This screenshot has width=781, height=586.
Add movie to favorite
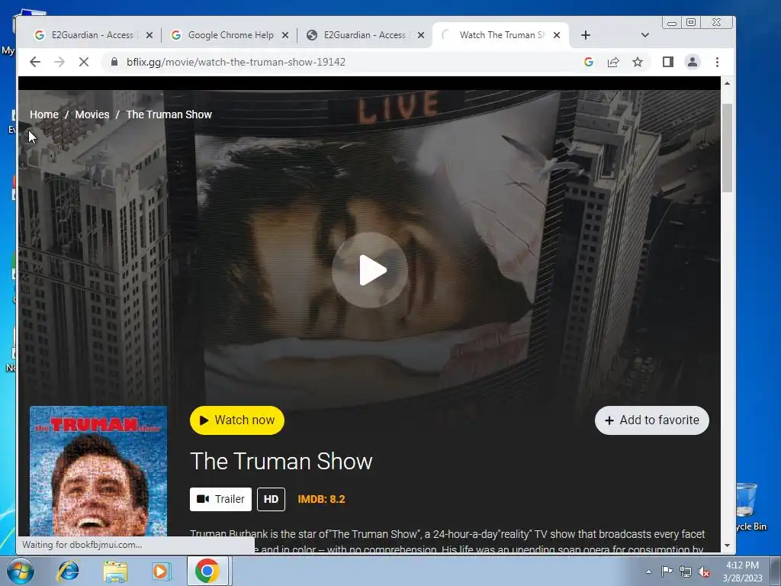651,420
